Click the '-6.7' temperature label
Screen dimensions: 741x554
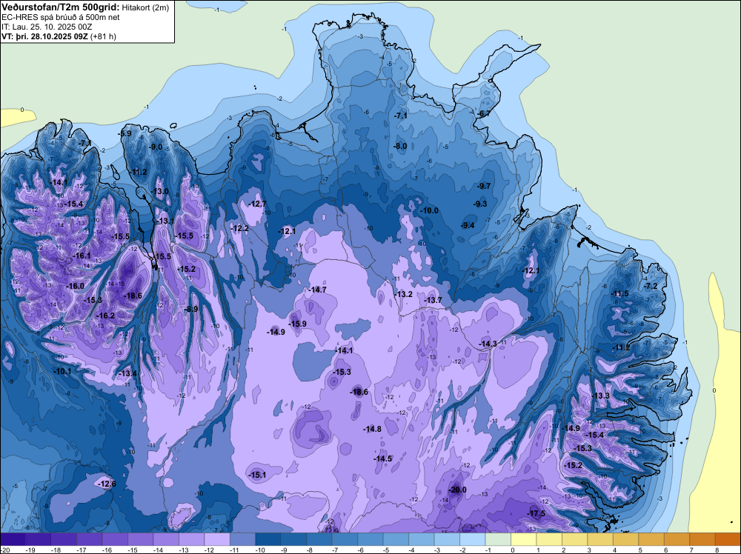[x=483, y=114]
